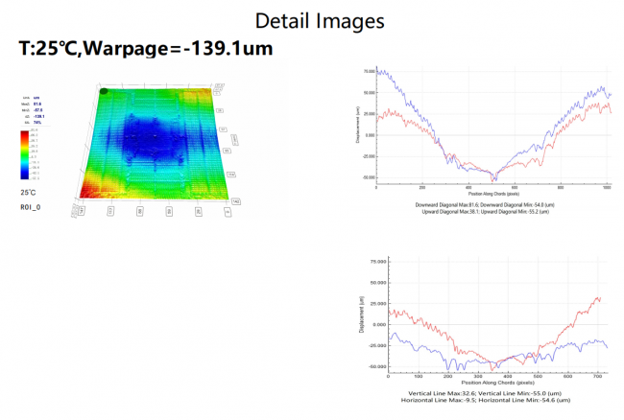Screen dimensions: 624x420
Task: Click the deep blue center of surface plot
Action: click(x=154, y=139)
